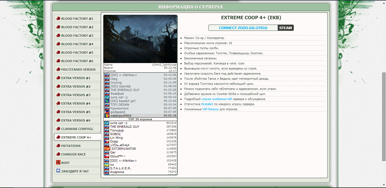The height and width of the screenshot is (188, 386).
Task: Click the Rust icon in the server list
Action: click(x=58, y=163)
